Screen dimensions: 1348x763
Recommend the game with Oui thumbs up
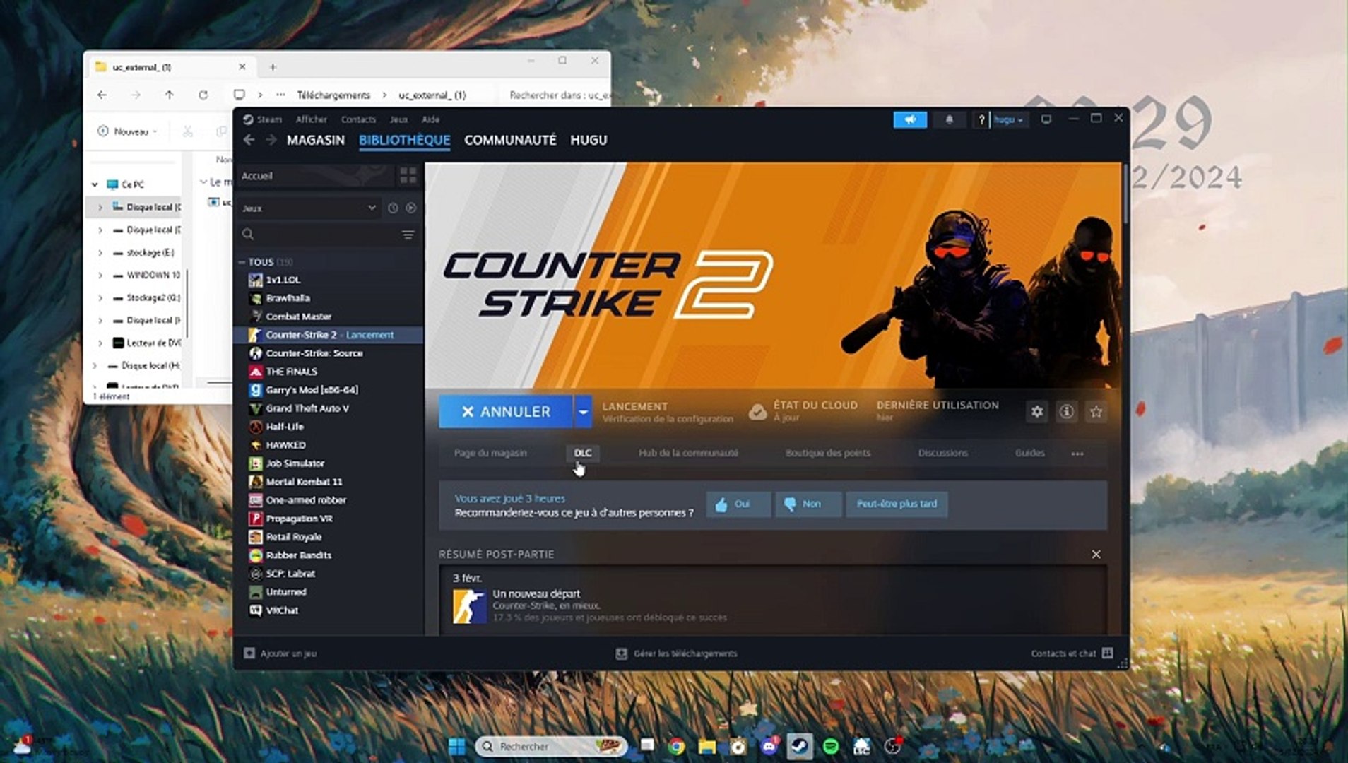pos(738,504)
